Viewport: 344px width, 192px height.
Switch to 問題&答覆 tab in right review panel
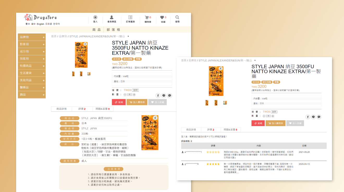coord(231,129)
